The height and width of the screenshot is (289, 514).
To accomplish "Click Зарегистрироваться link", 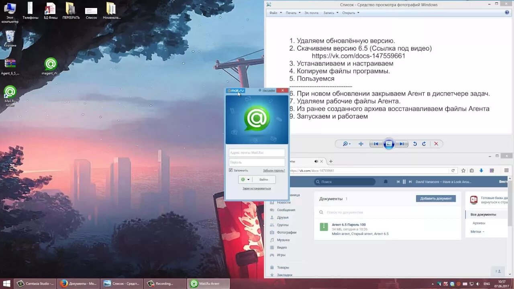I will 257,188.
